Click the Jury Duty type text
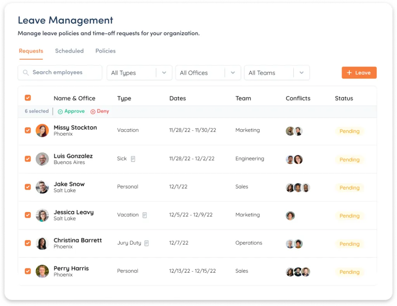Image resolution: width=397 pixels, height=306 pixels. pyautogui.click(x=129, y=243)
